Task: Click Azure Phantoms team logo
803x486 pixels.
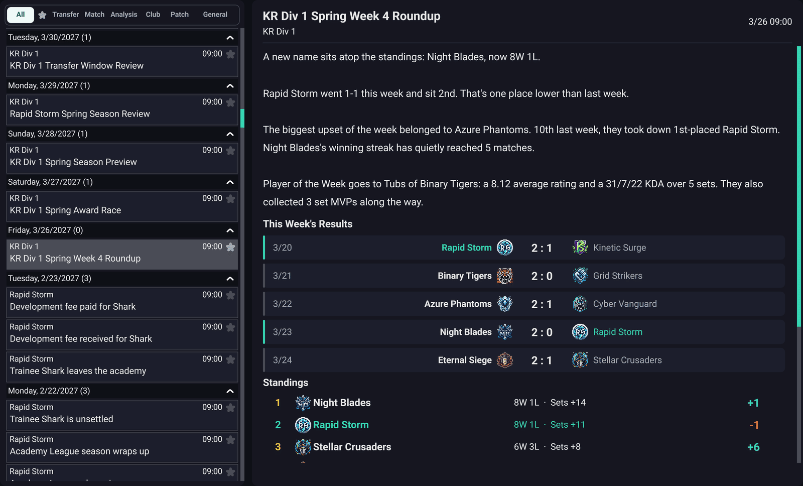Action: (505, 304)
